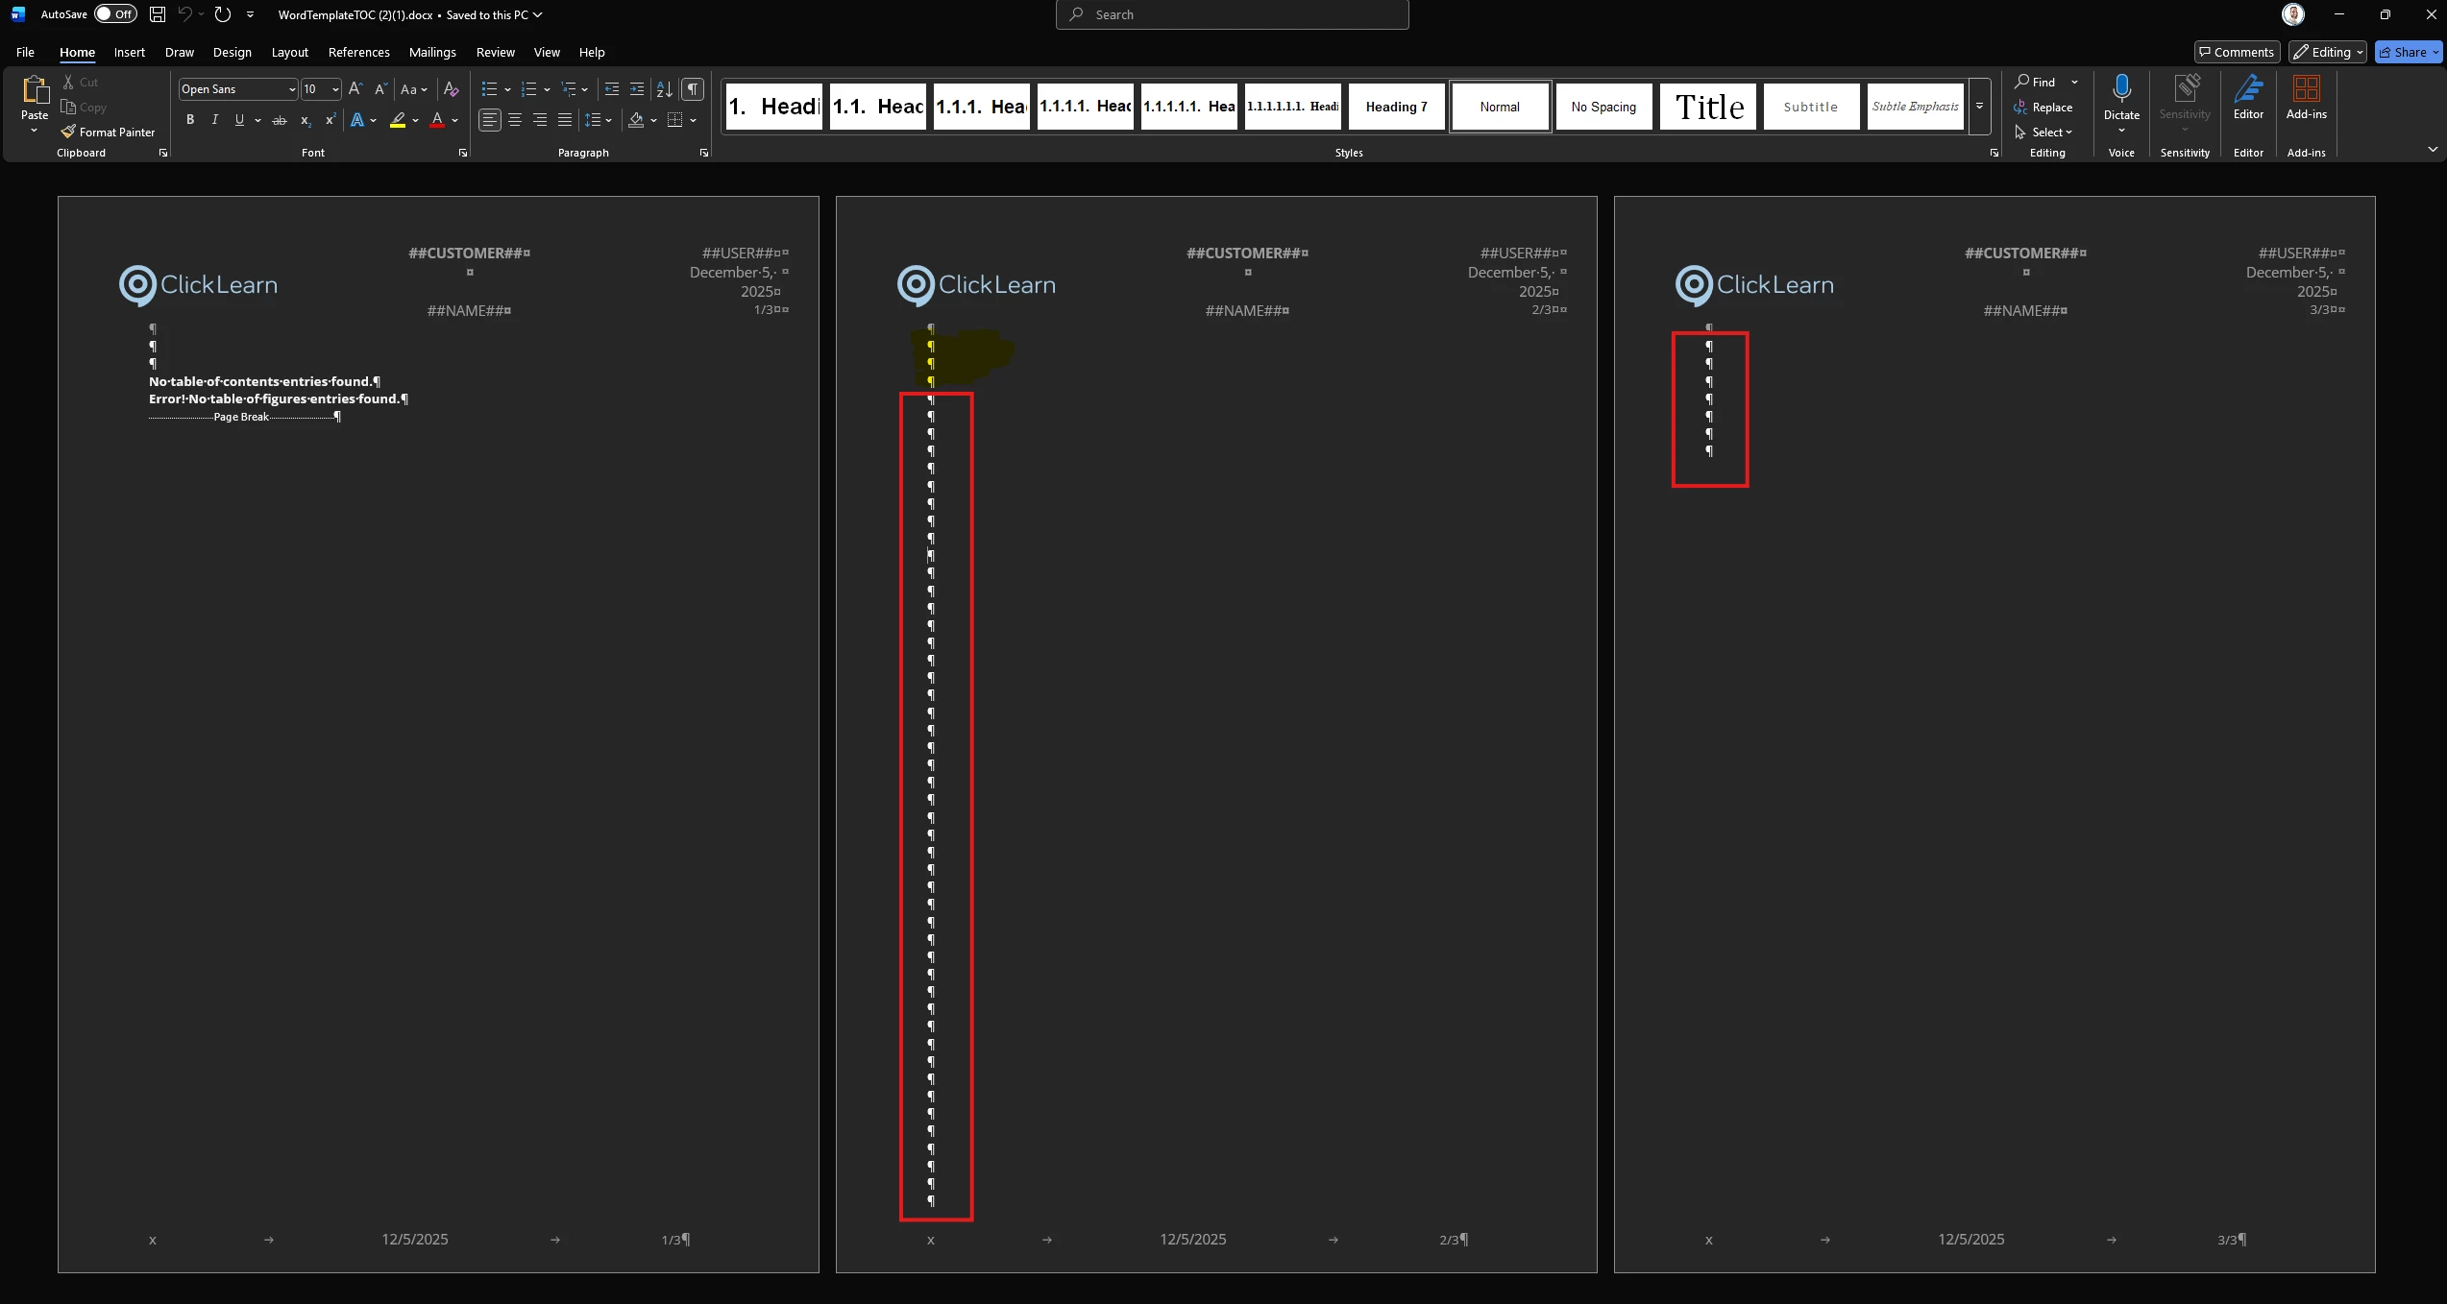This screenshot has height=1304, width=2447.
Task: Toggle bold formatting
Action: pyautogui.click(x=190, y=120)
